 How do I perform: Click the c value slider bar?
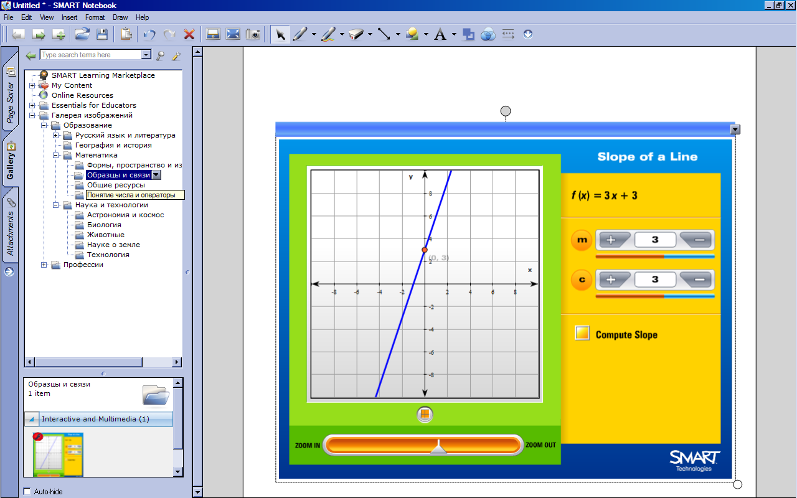click(655, 296)
